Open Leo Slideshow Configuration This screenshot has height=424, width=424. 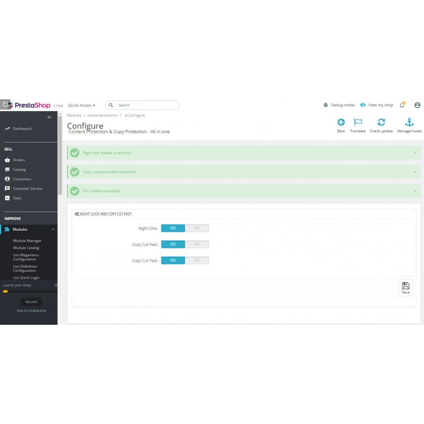tap(25, 268)
